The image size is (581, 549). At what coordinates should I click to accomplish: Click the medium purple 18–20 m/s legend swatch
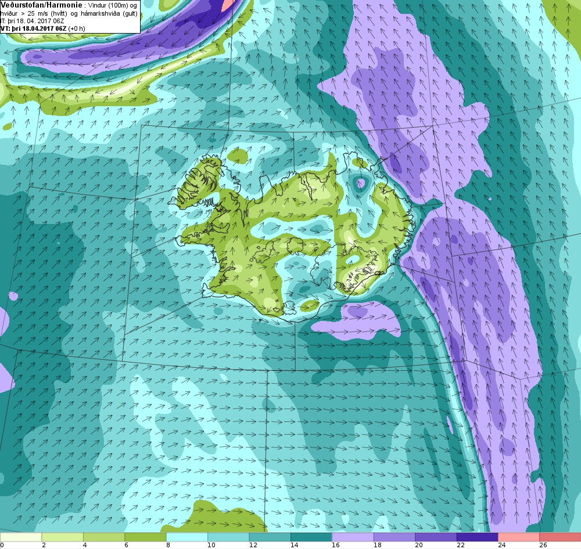point(394,537)
